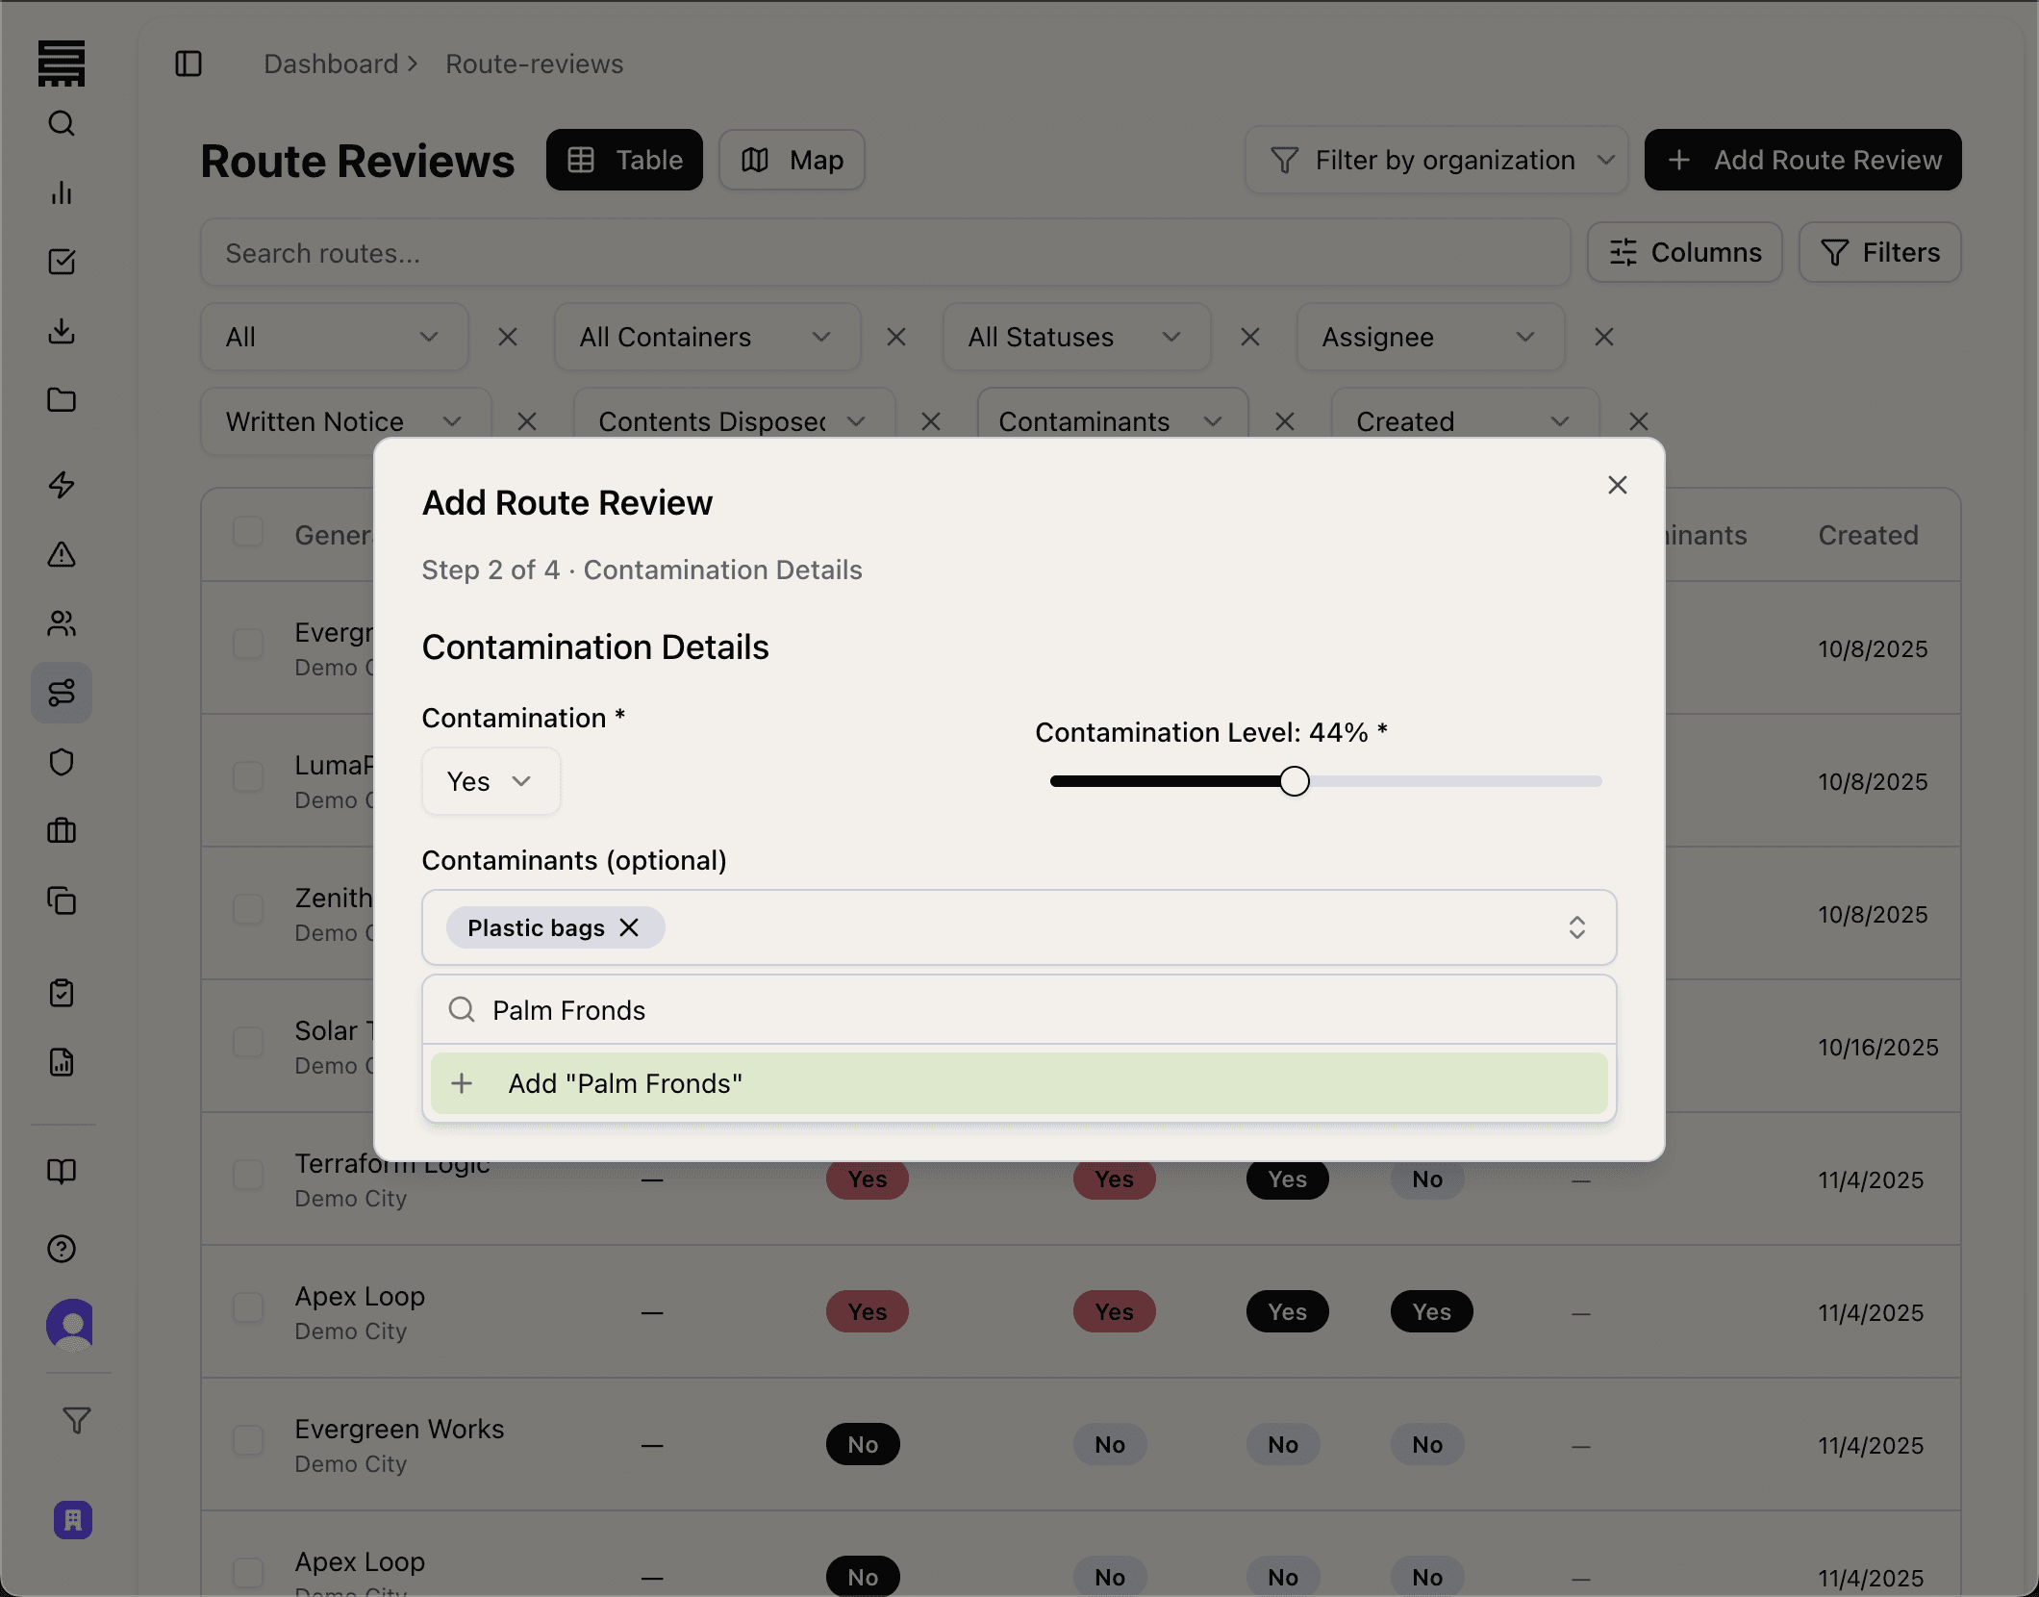This screenshot has width=2039, height=1597.
Task: Tick the Terraform Logic row checkbox
Action: coord(248,1174)
